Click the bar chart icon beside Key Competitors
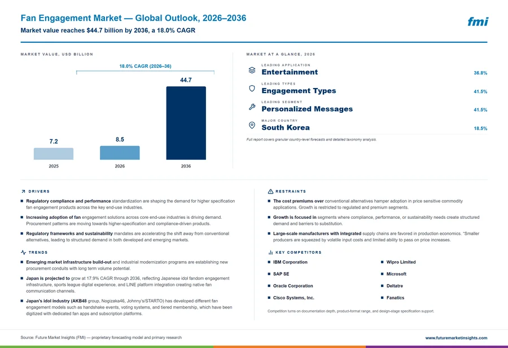Image resolution: width=508 pixels, height=348 pixels. tap(270, 253)
